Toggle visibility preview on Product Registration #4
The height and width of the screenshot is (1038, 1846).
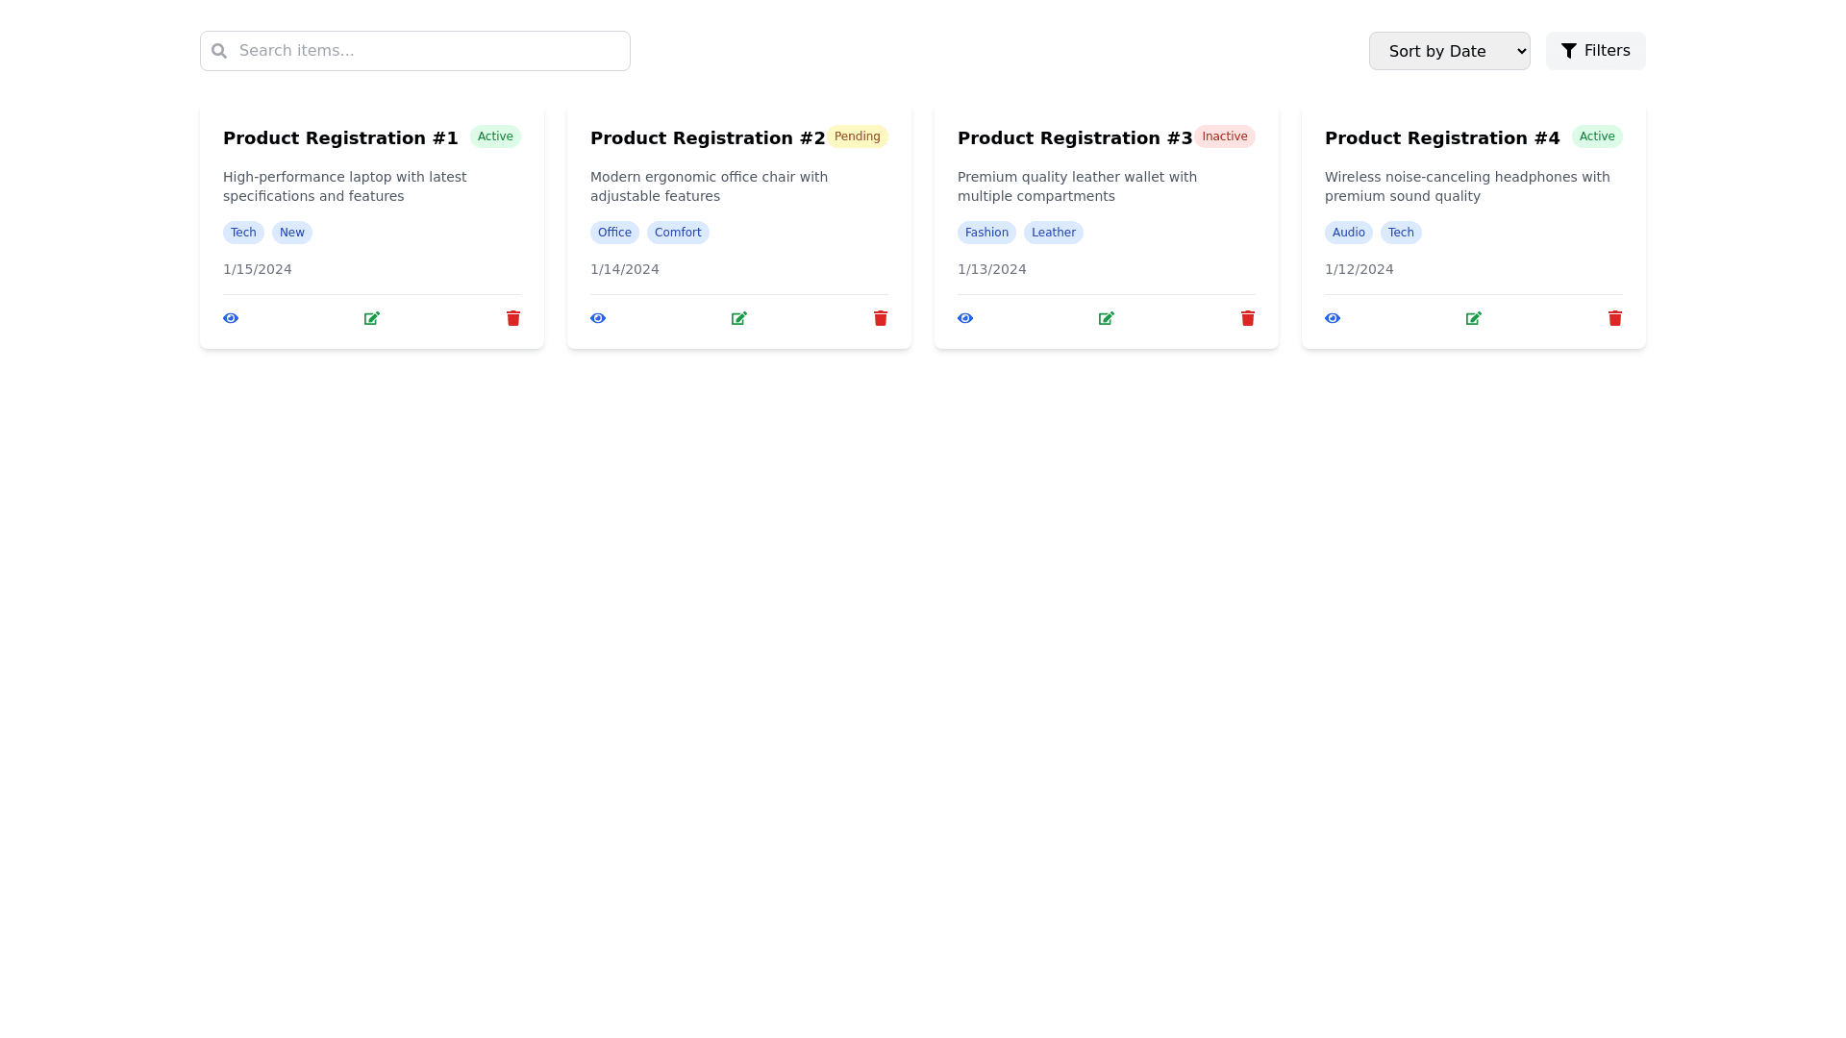pos(1333,318)
